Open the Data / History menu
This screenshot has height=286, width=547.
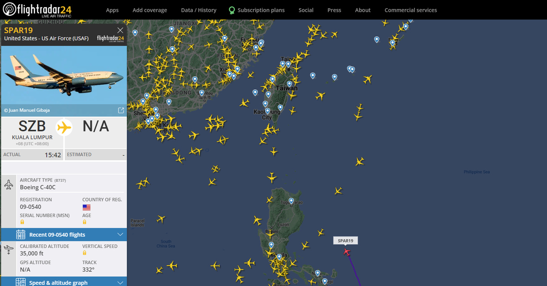tap(199, 10)
